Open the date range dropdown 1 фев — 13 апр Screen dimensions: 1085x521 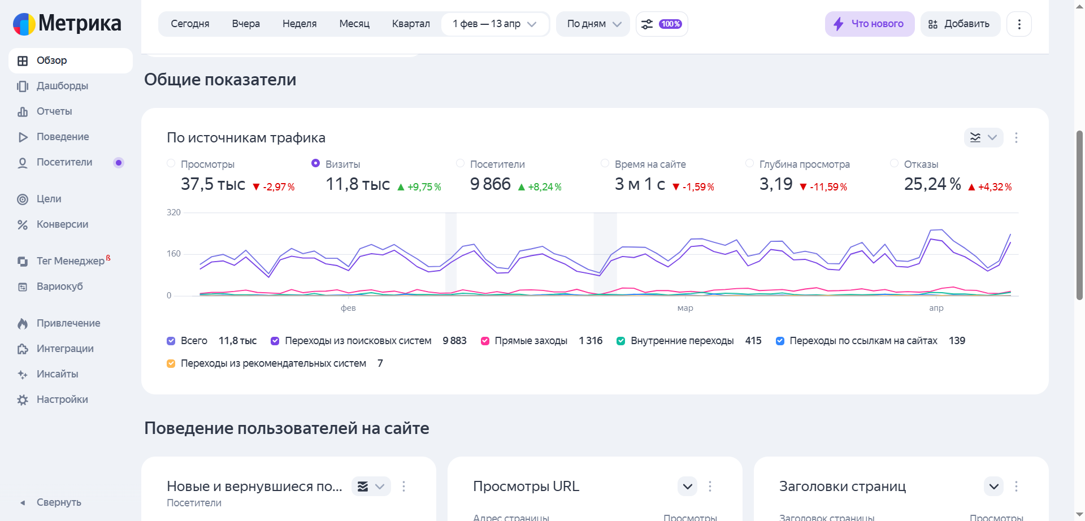pyautogui.click(x=494, y=24)
